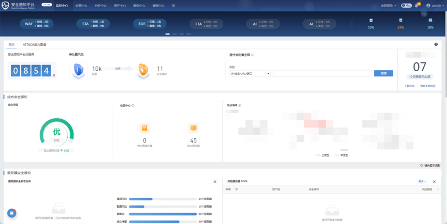447x224 pixels.
Task: Switch to the ATT&CK能力图谱 tab
Action: click(34, 45)
